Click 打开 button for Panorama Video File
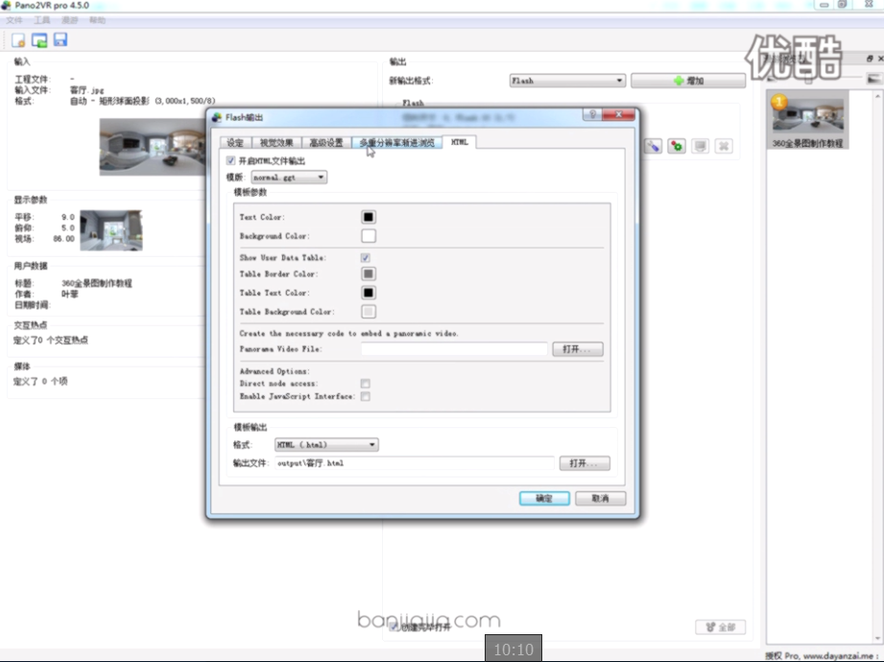The width and height of the screenshot is (884, 662). click(578, 349)
